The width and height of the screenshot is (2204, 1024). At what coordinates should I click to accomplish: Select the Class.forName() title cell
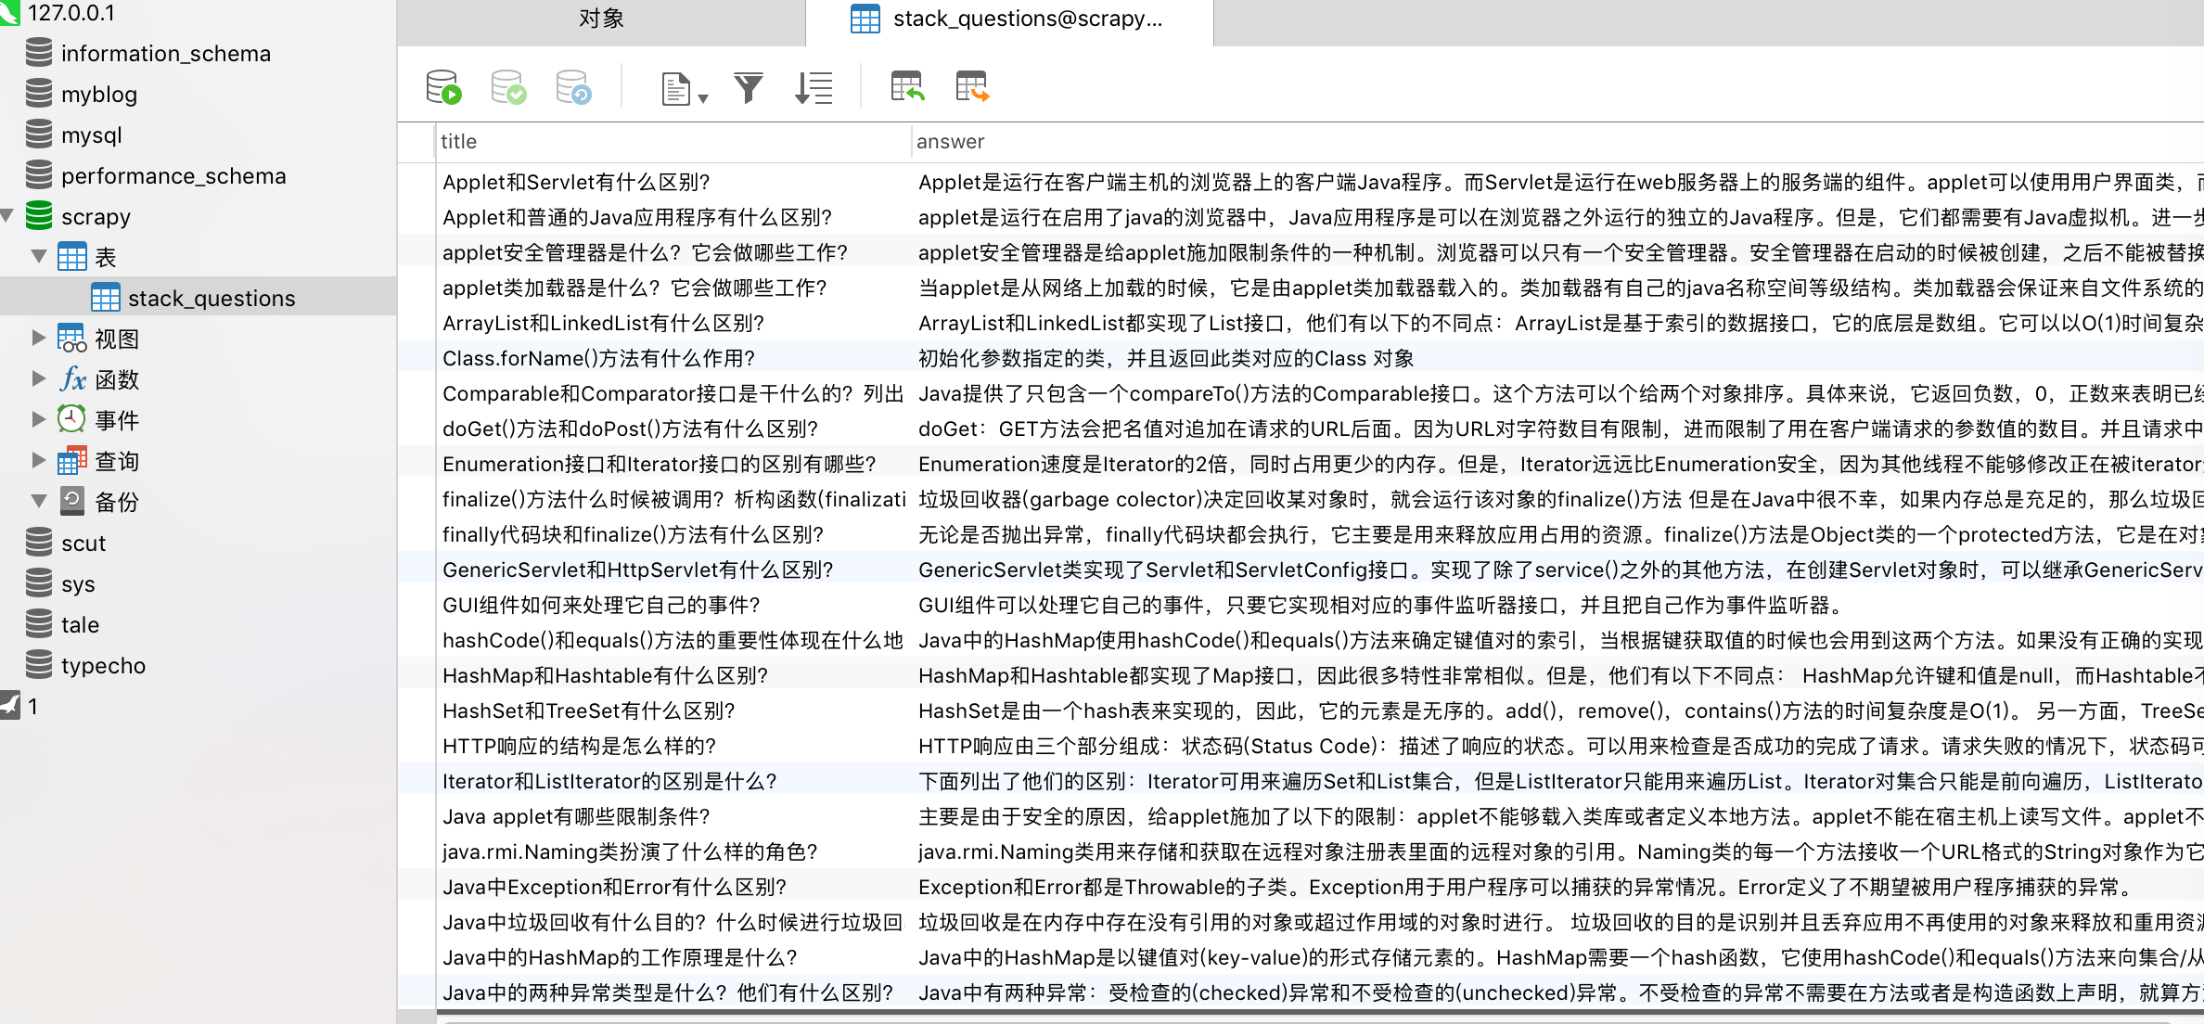[x=599, y=358]
